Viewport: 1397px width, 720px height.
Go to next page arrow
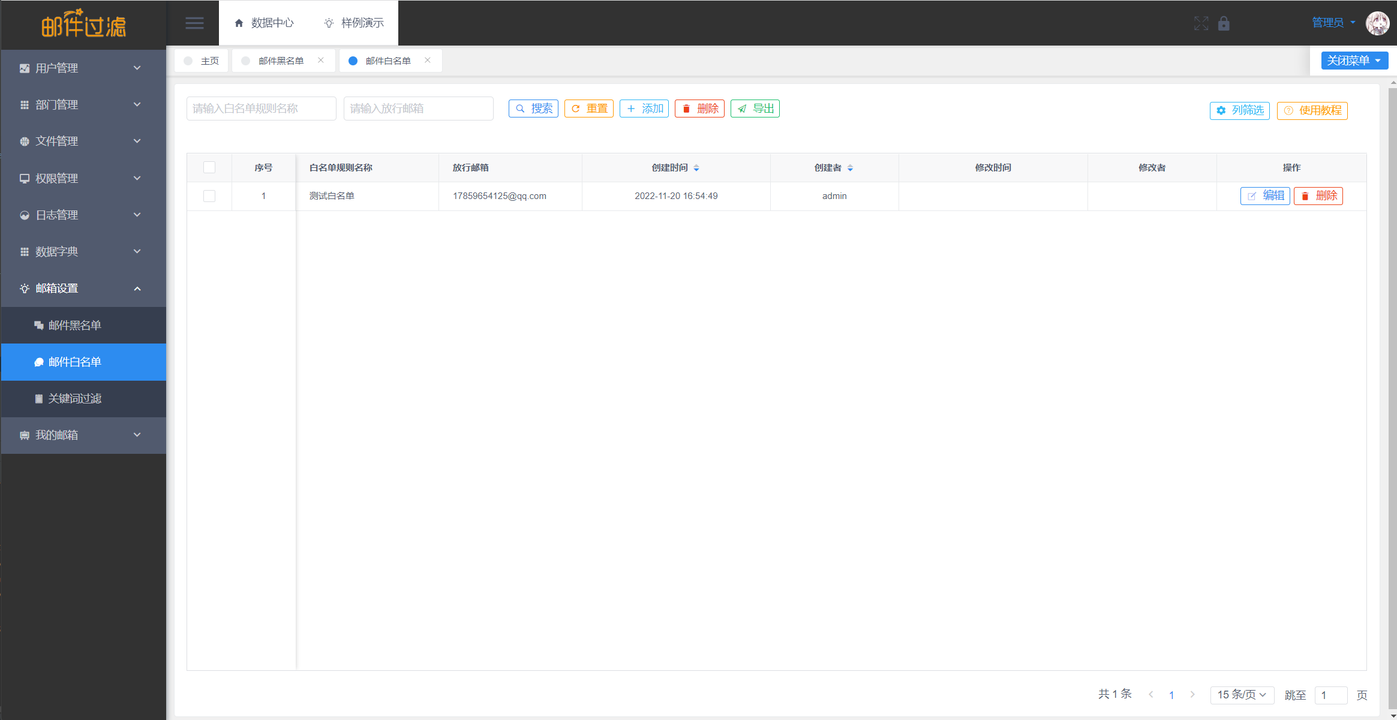click(x=1192, y=694)
